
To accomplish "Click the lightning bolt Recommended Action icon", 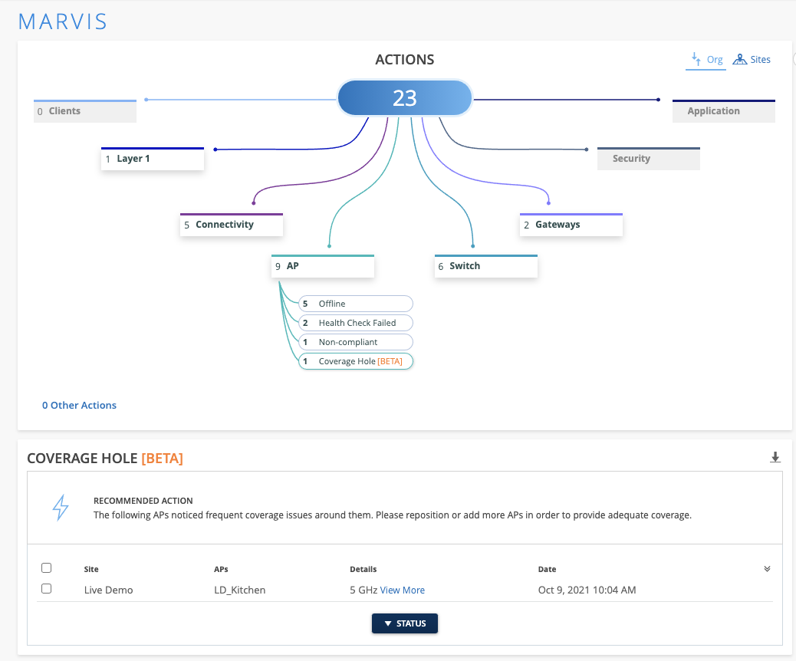I will click(61, 508).
